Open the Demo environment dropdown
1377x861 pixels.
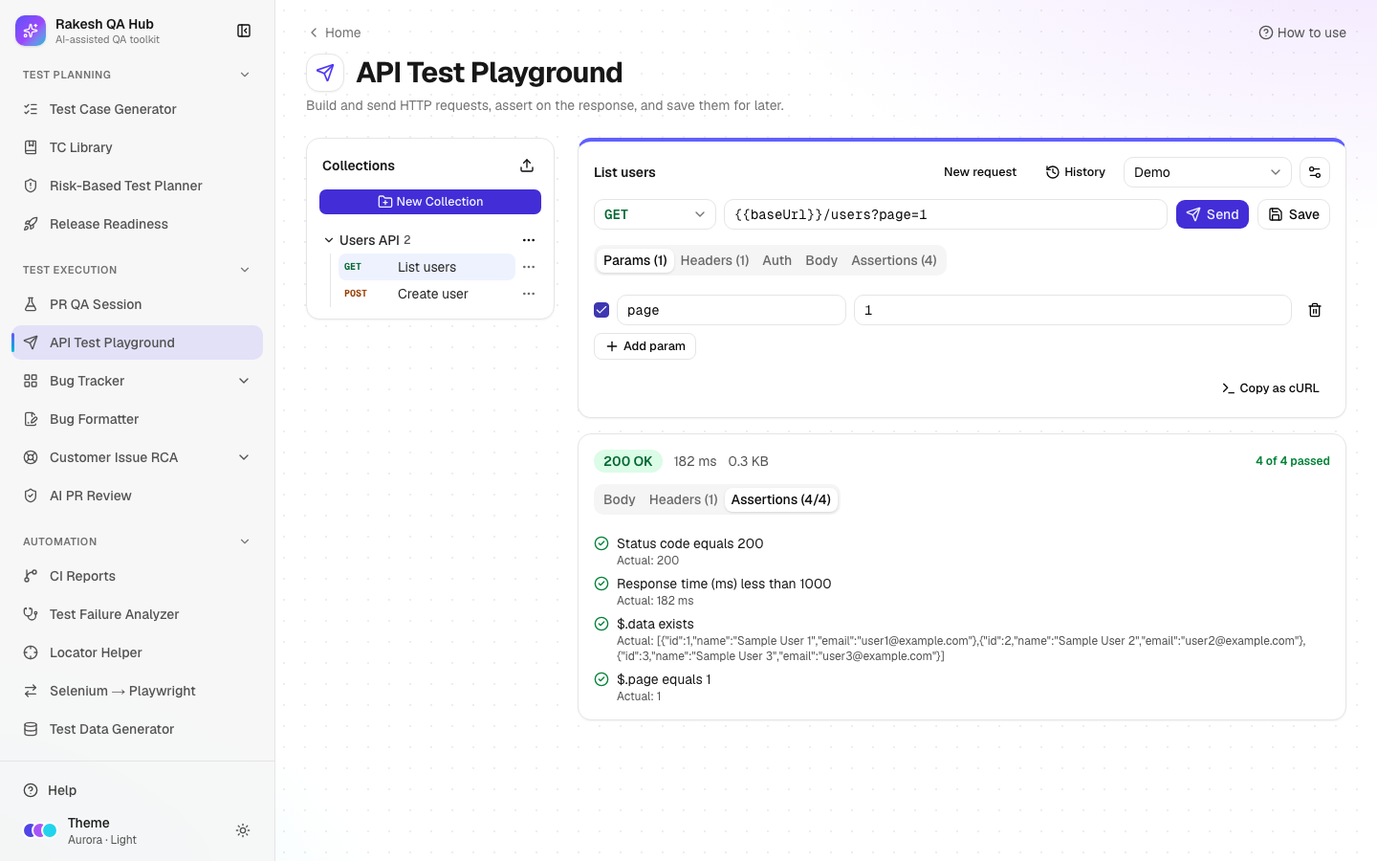tap(1207, 172)
